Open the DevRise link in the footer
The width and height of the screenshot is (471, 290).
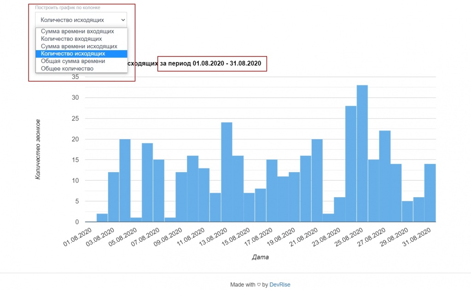point(279,284)
